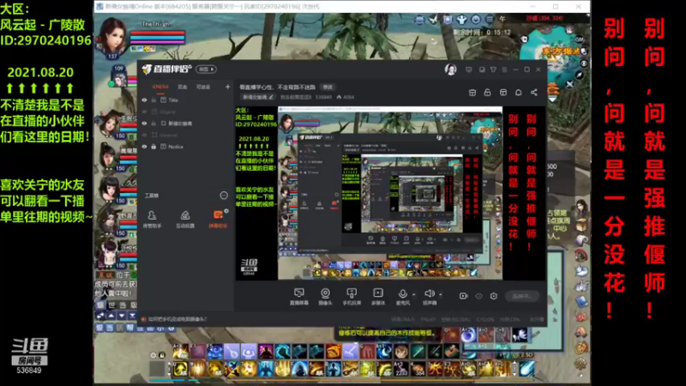Edit the game category tag with pencil
686x386 pixels.
(259, 97)
